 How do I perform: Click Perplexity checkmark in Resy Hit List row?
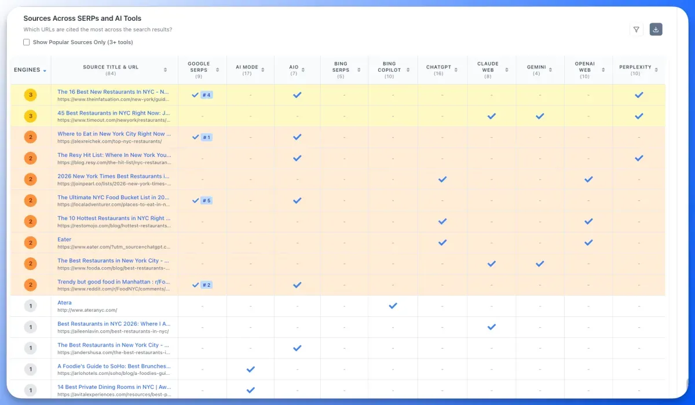pos(639,158)
